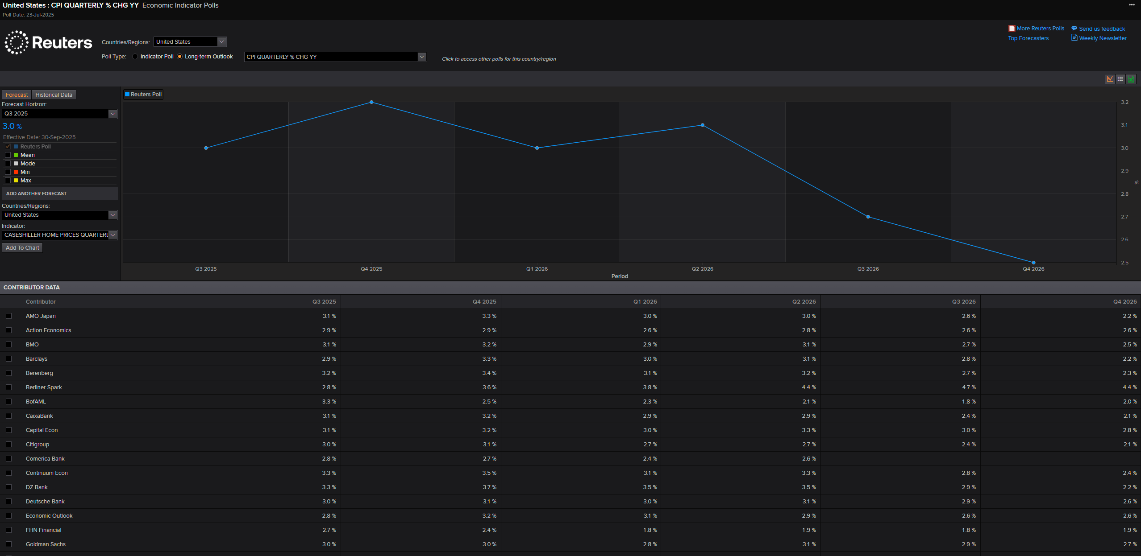This screenshot has height=556, width=1141.
Task: Click the Economic Outlook contributor name
Action: (x=49, y=516)
